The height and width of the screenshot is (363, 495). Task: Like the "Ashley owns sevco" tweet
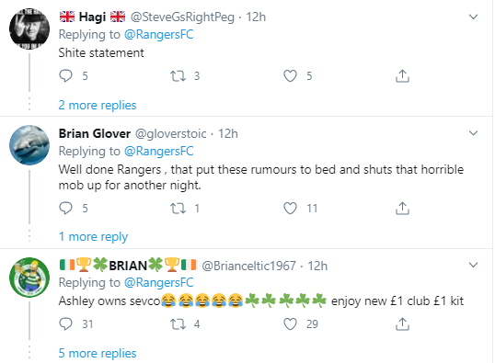[x=290, y=323]
